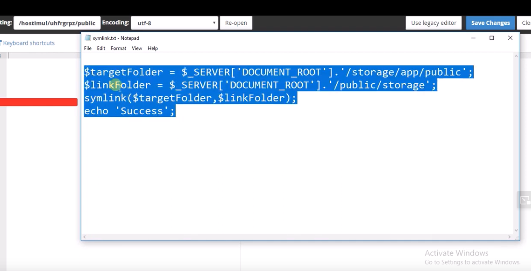The width and height of the screenshot is (531, 271).
Task: Open the File menu in Notepad
Action: pos(88,48)
